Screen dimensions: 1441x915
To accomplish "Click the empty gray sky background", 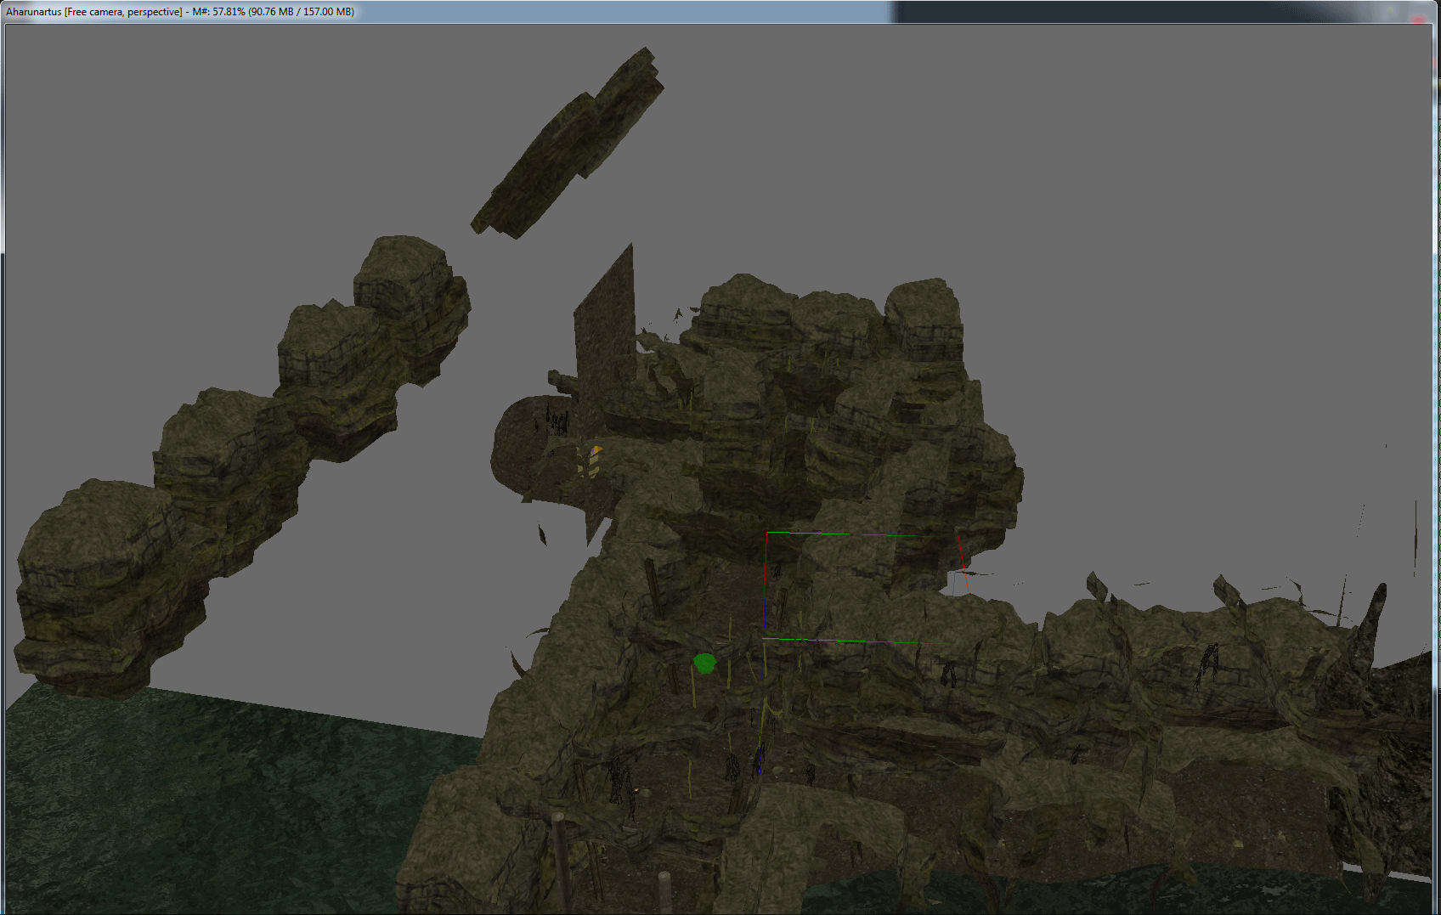I will click(x=1105, y=170).
